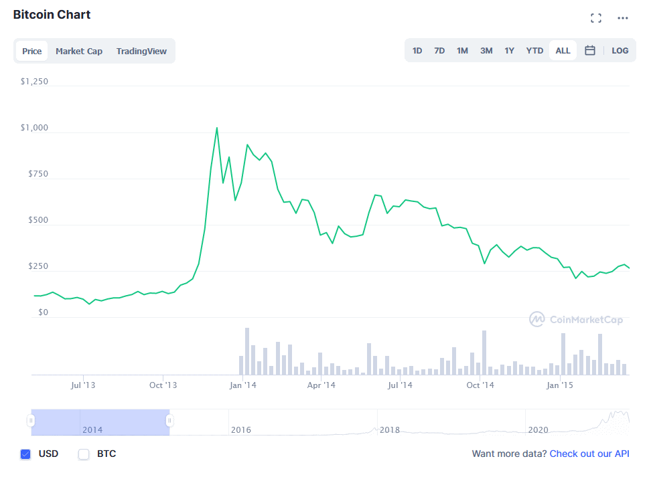Select the 1D time range

pyautogui.click(x=417, y=50)
